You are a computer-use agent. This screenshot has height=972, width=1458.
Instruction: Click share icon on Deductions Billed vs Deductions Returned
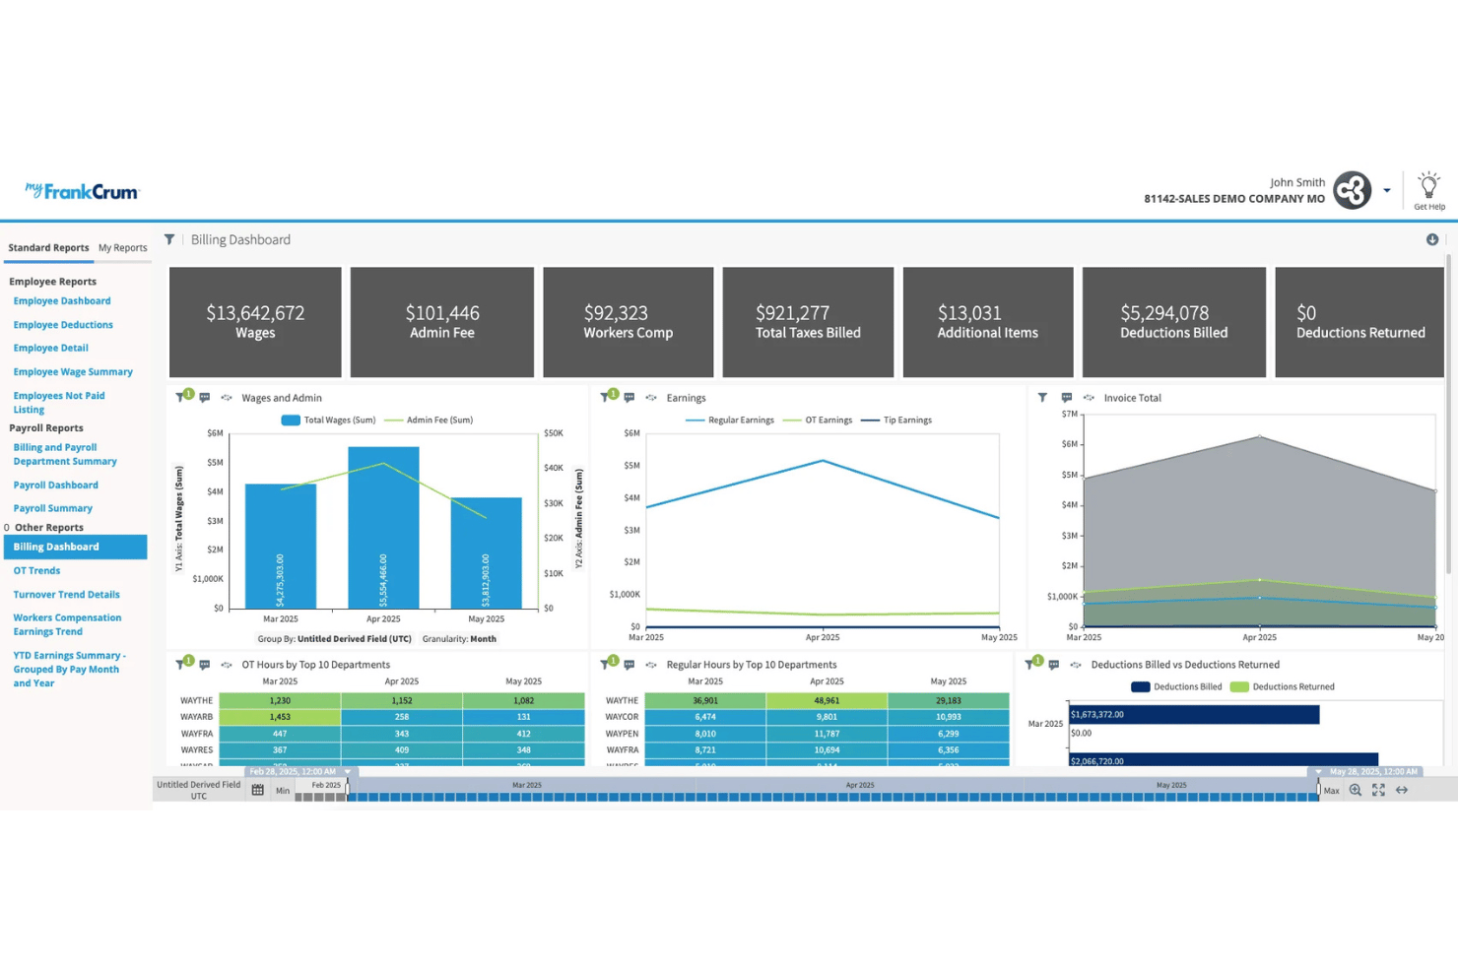pyautogui.click(x=1076, y=665)
